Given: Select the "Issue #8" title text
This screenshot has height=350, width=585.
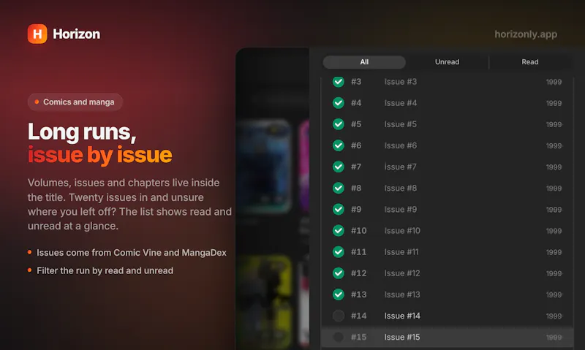Looking at the screenshot, I should 400,188.
